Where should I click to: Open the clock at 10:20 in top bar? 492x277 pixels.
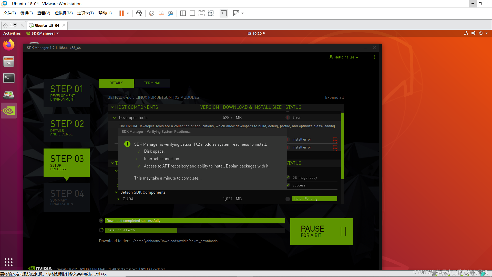pyautogui.click(x=256, y=33)
